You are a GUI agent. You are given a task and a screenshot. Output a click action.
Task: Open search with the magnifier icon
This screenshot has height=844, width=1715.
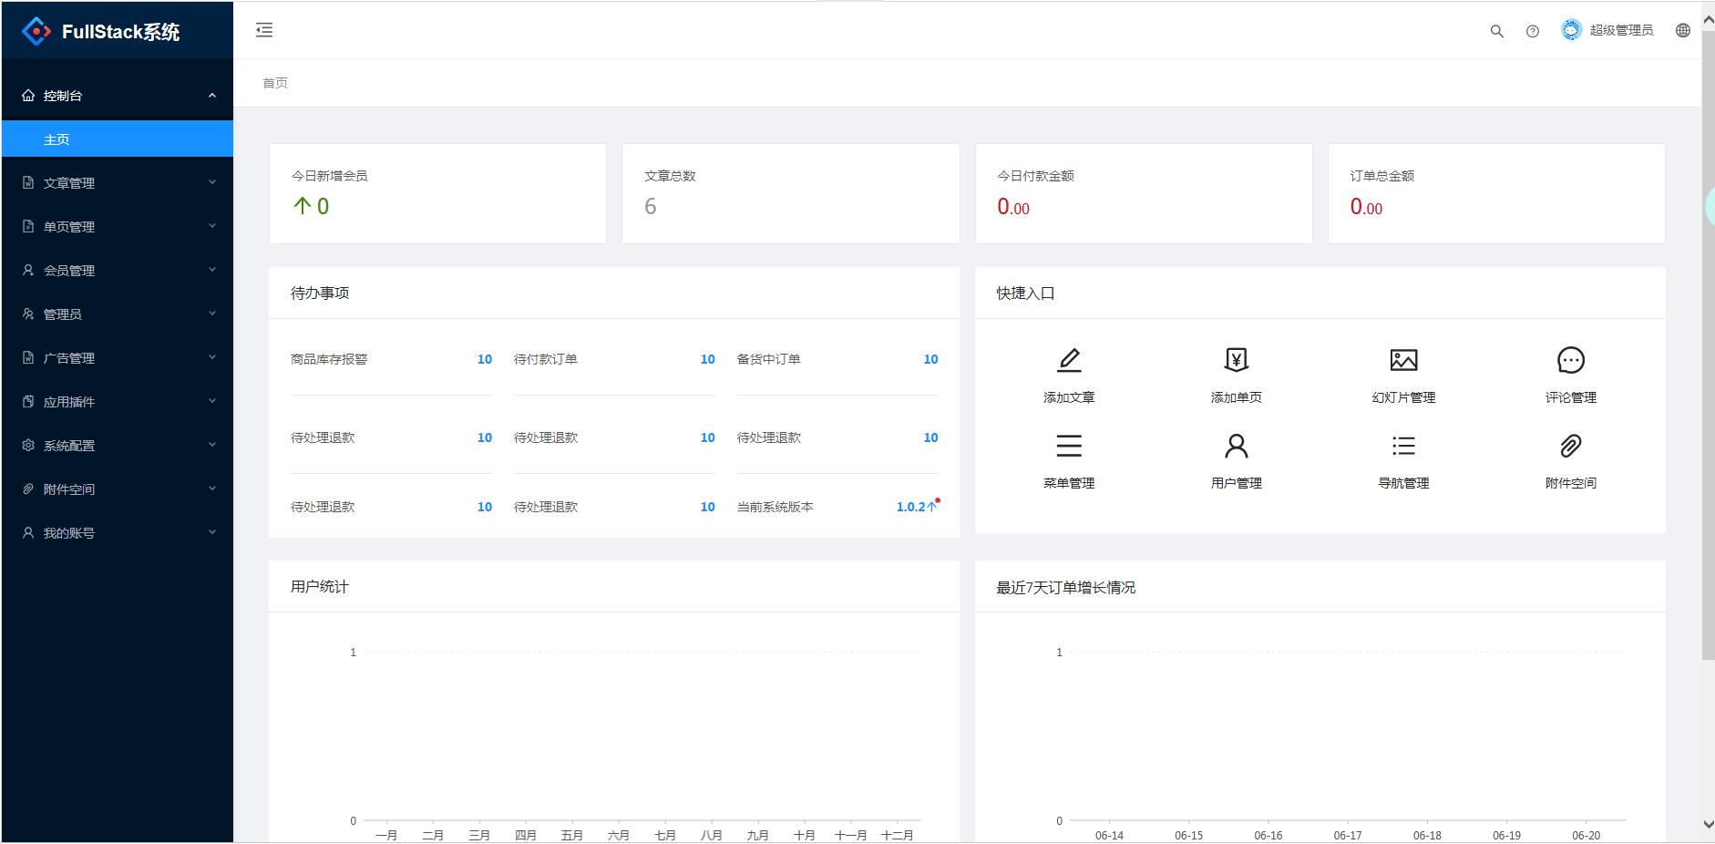(1496, 31)
